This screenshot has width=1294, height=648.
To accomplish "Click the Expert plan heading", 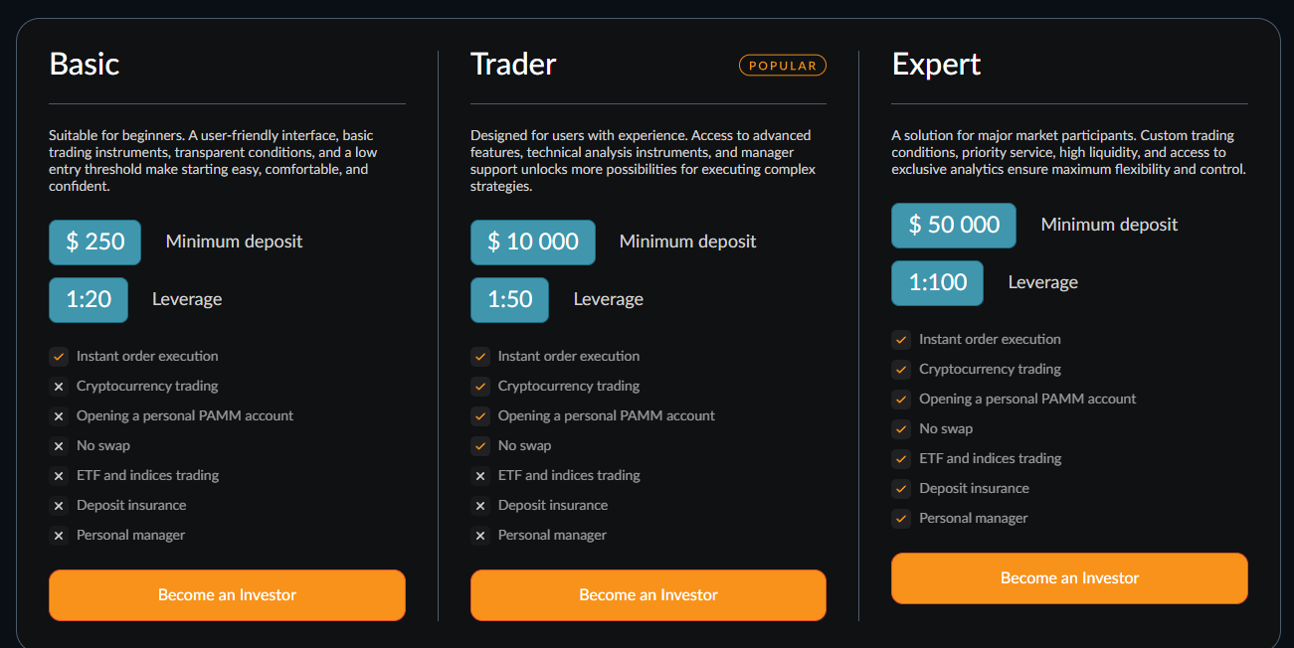I will [x=936, y=65].
